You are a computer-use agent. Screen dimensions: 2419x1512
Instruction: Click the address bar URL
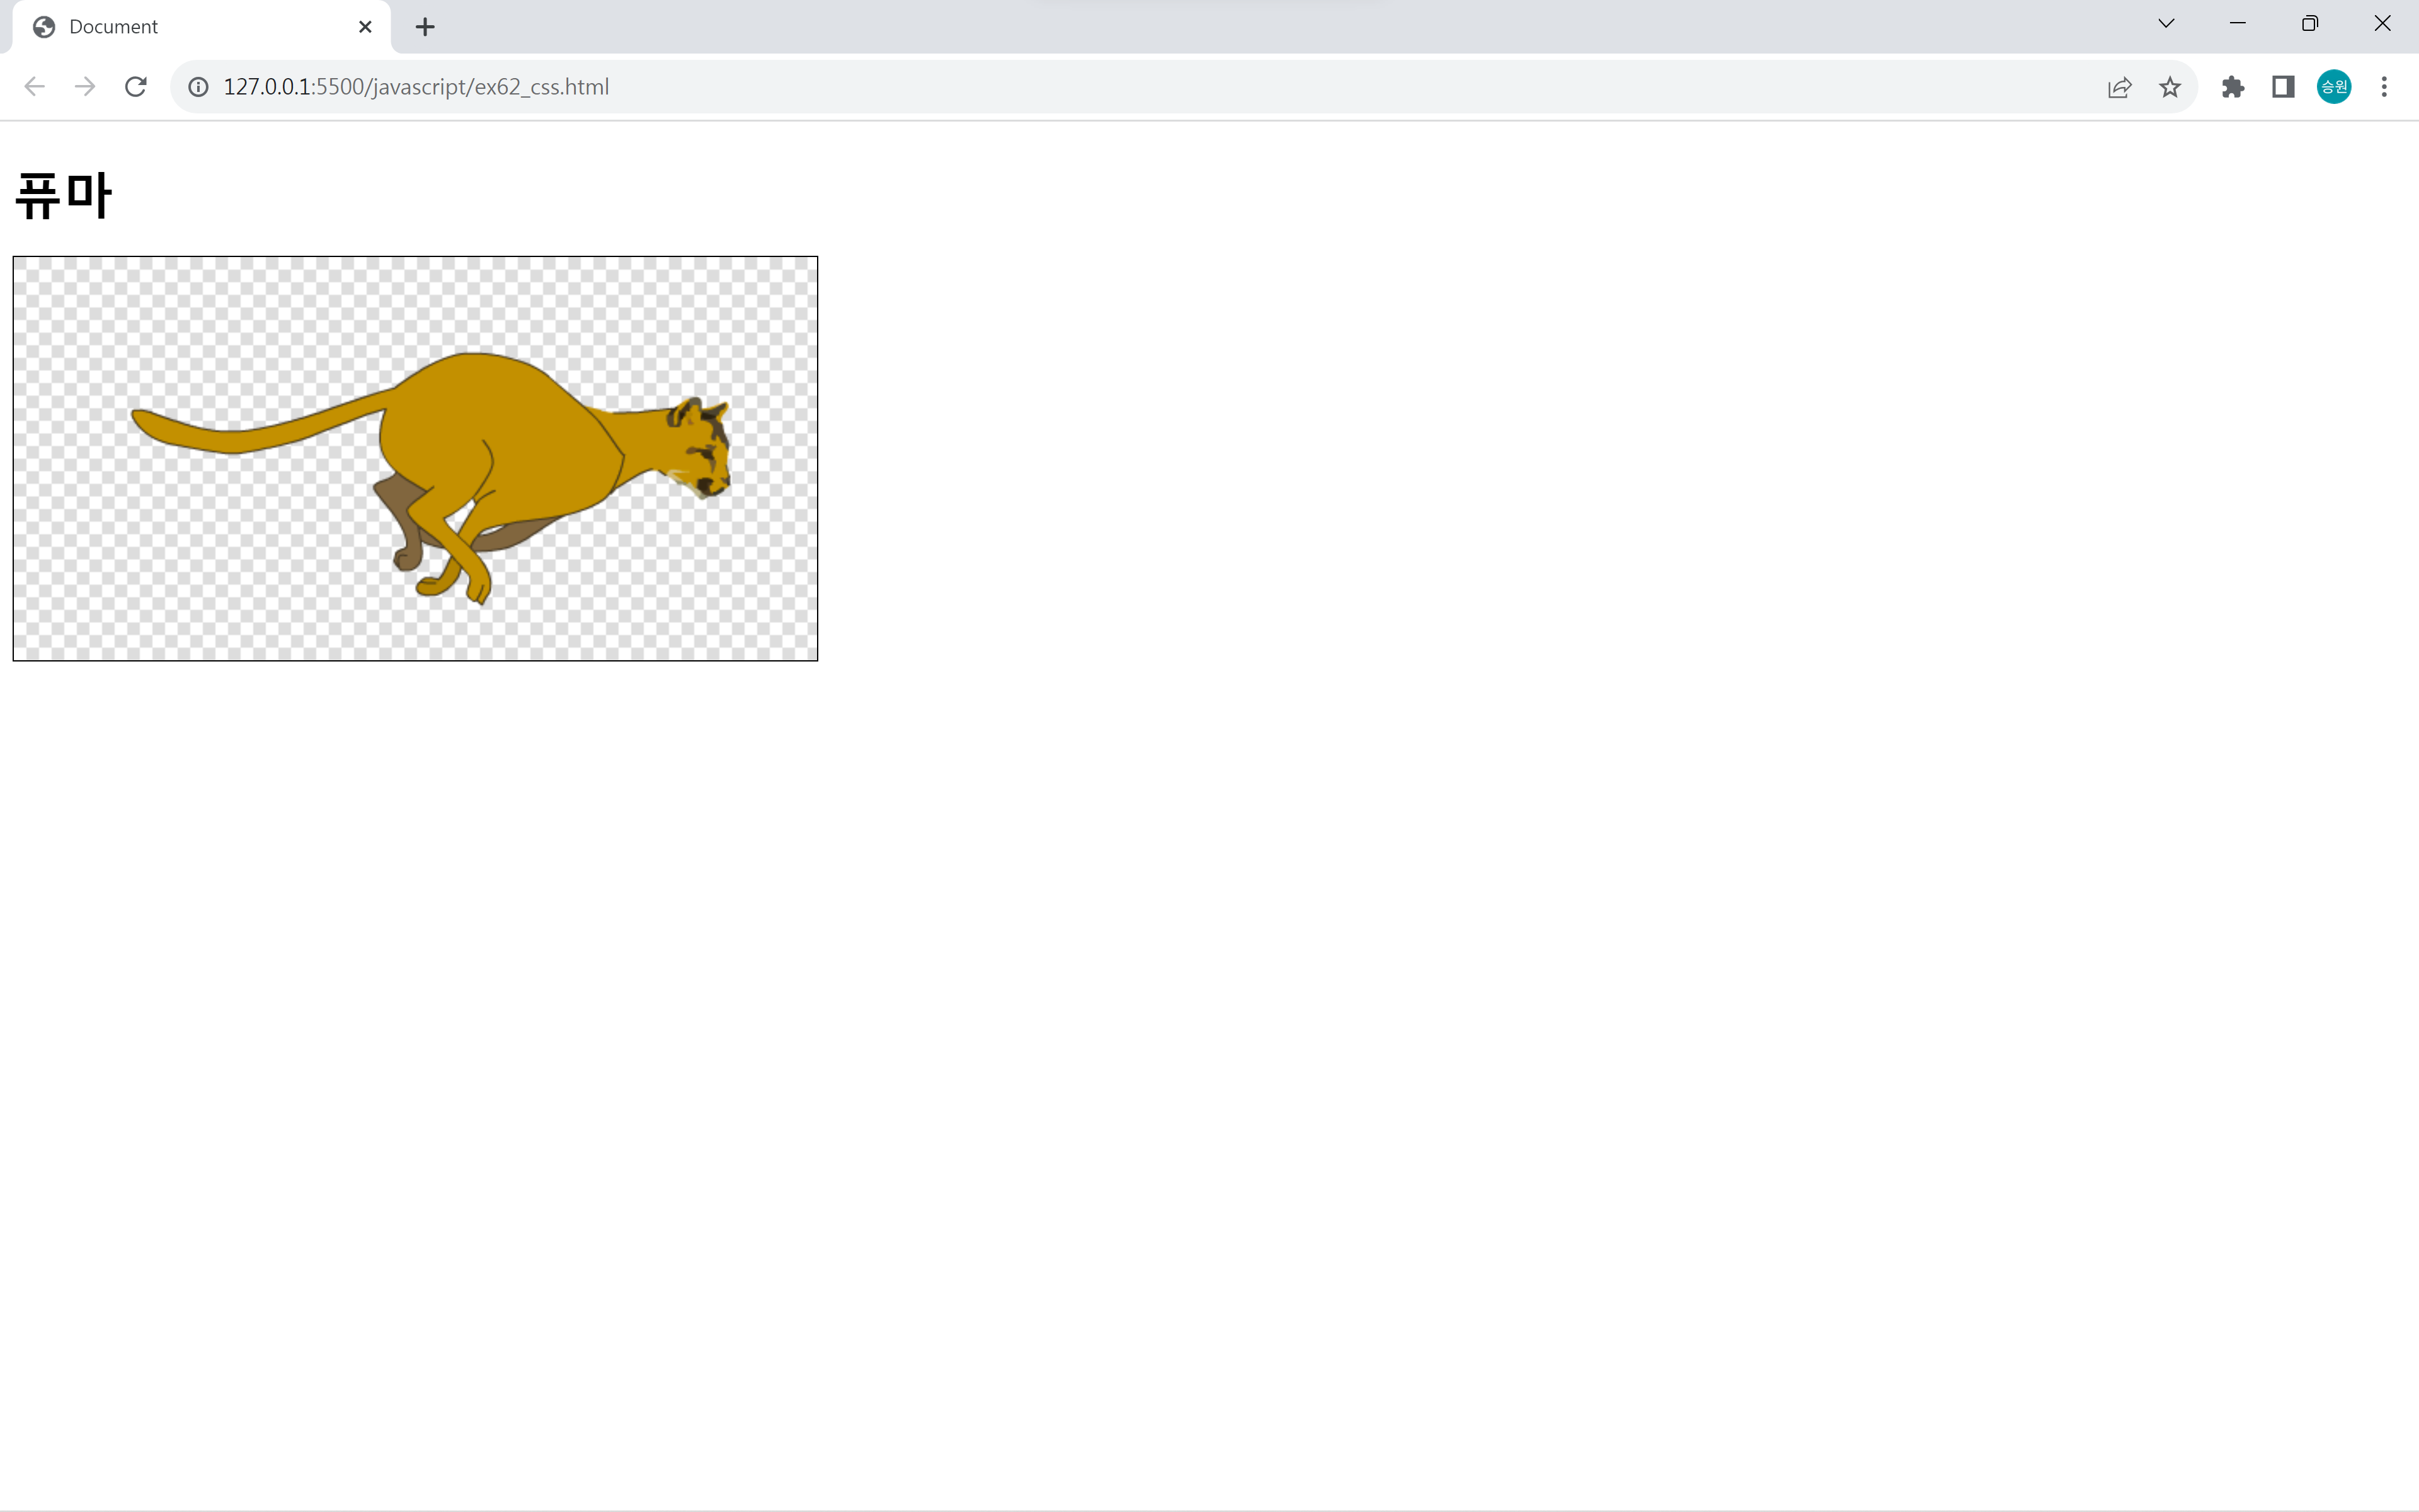point(416,87)
